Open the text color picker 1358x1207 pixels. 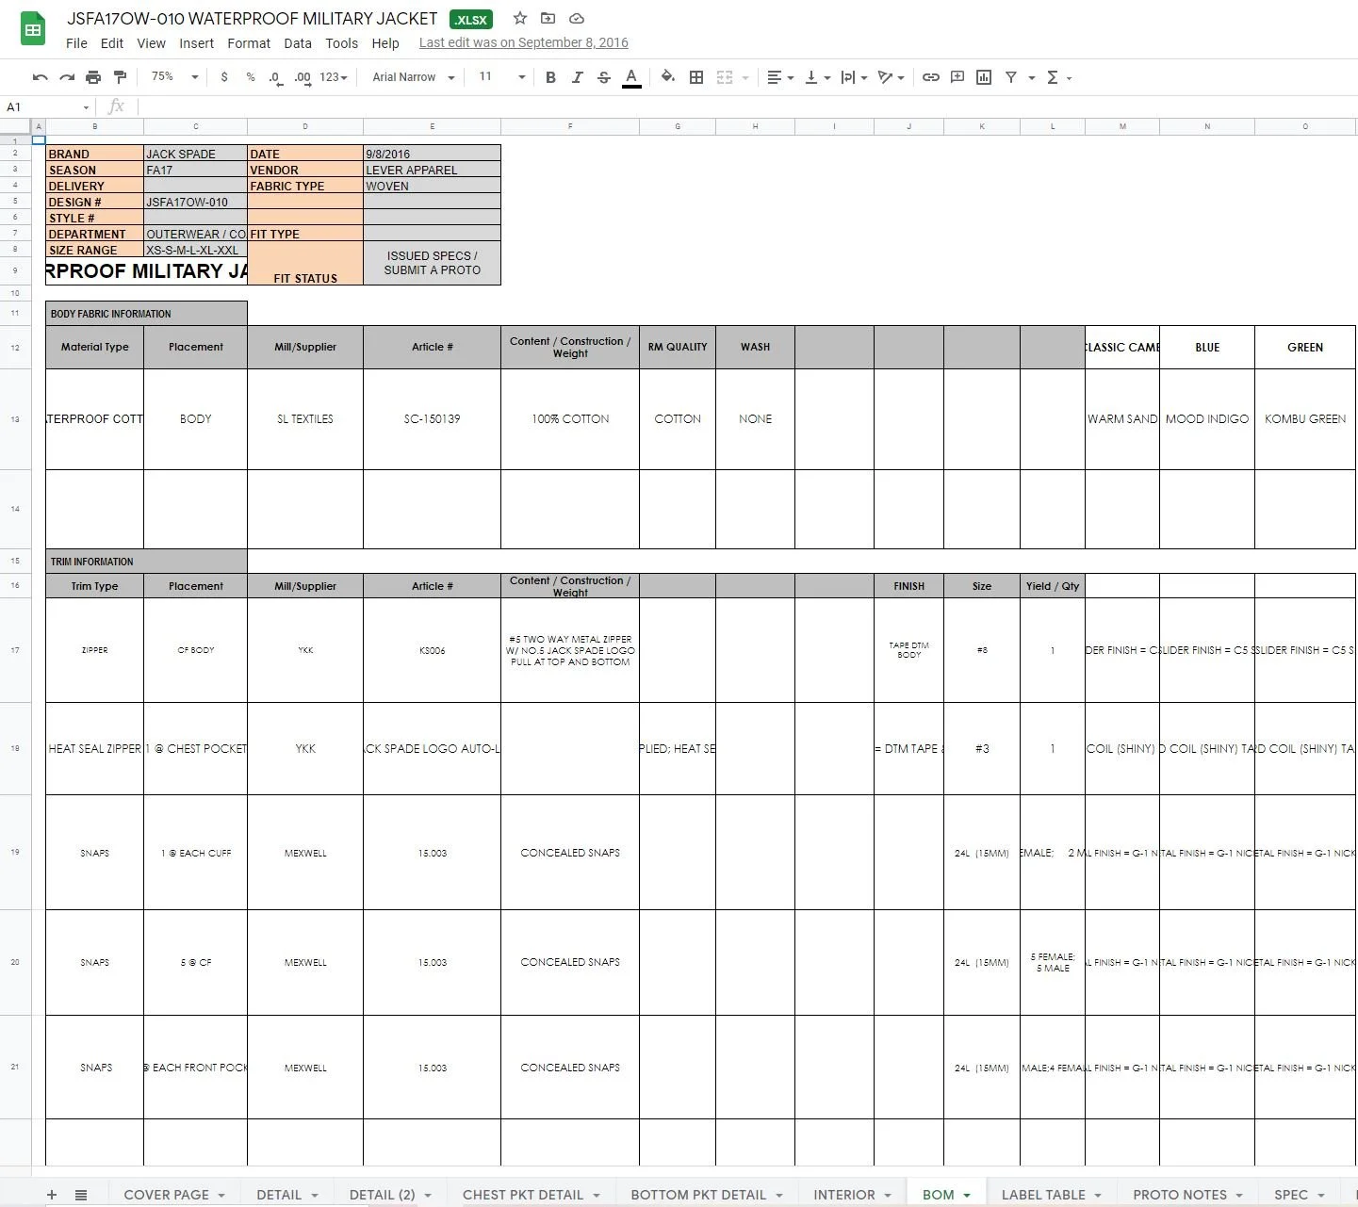[x=631, y=77]
